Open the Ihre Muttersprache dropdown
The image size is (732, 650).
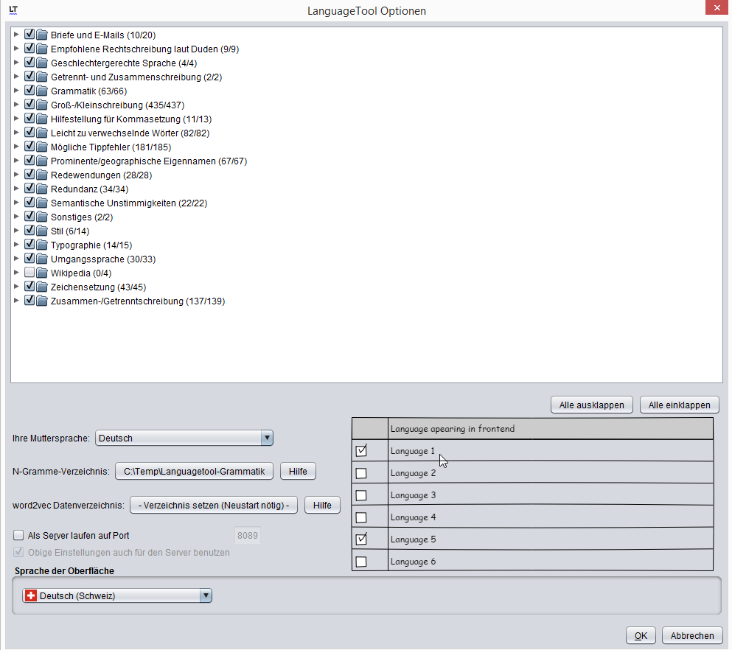coord(184,438)
